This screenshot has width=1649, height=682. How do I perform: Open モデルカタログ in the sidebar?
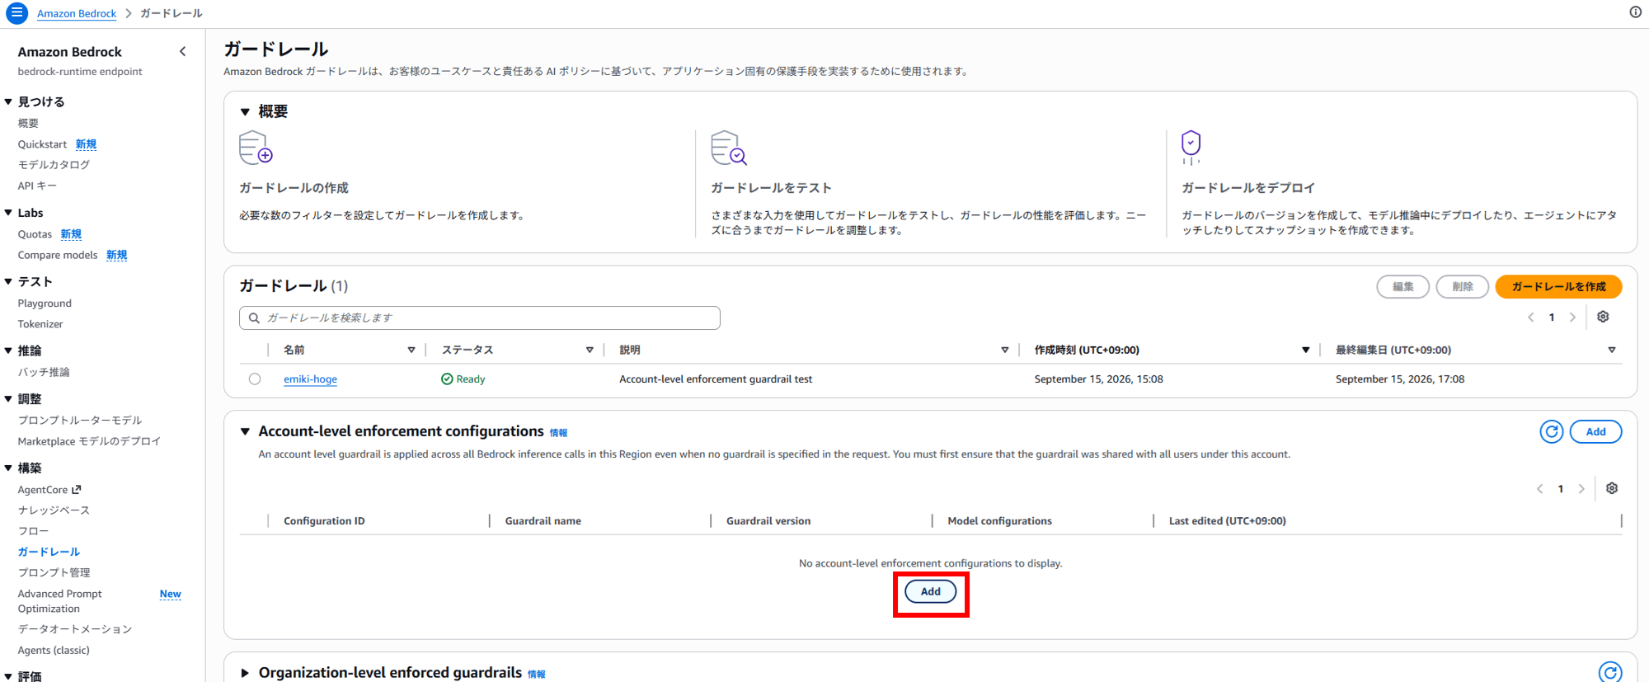(54, 165)
